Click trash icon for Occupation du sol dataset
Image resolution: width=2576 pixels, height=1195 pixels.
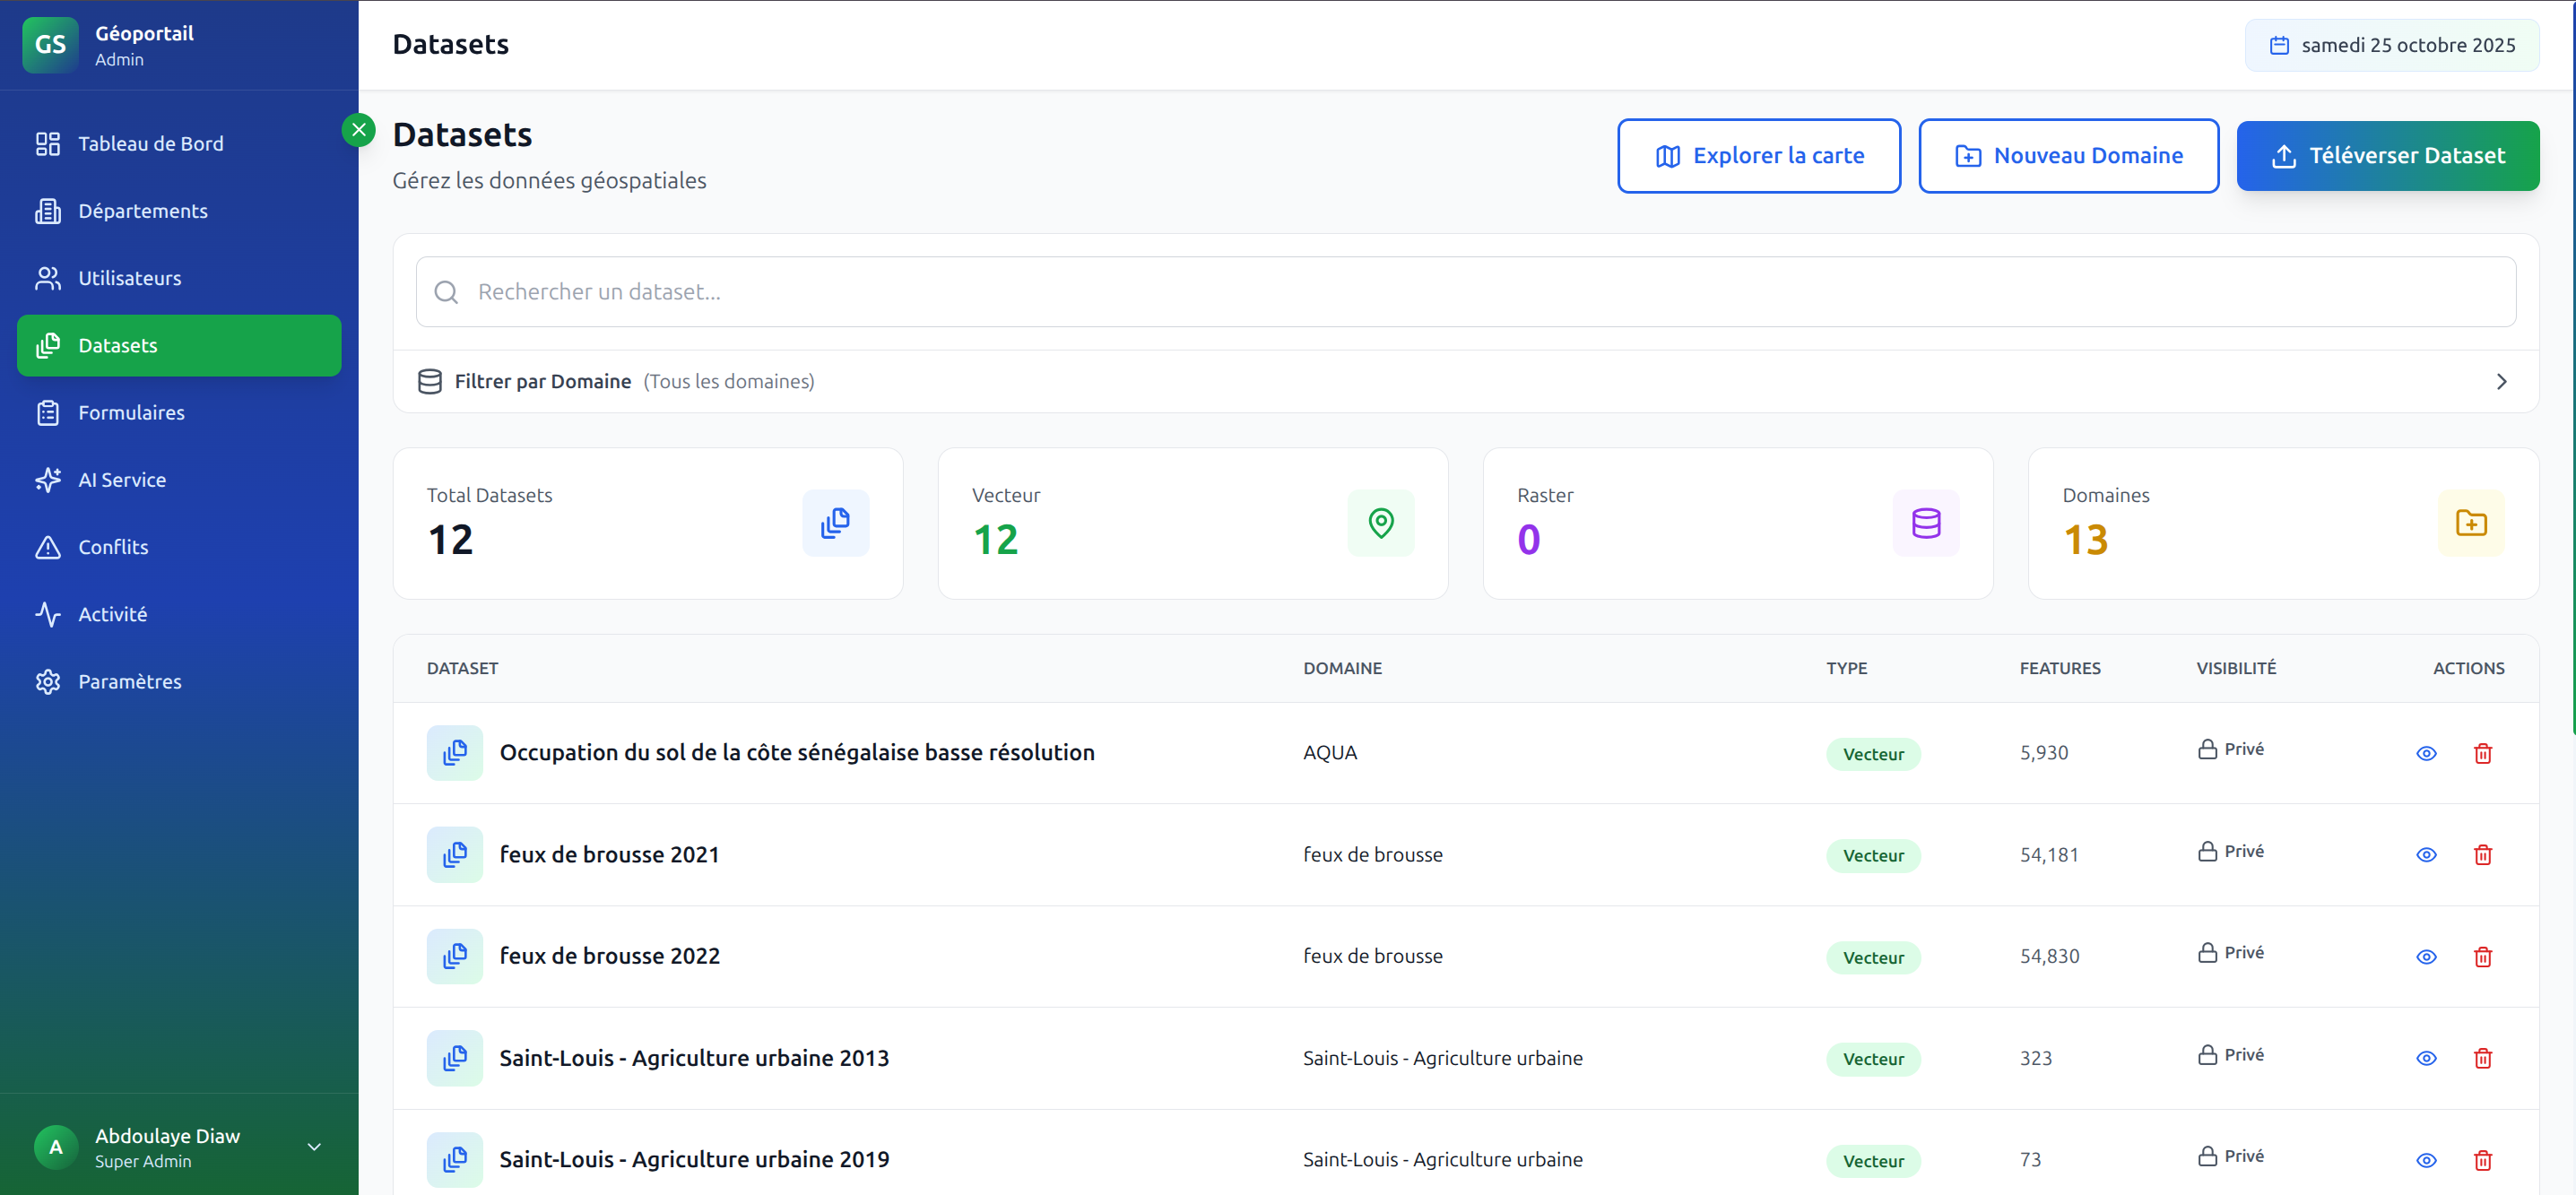point(2482,753)
